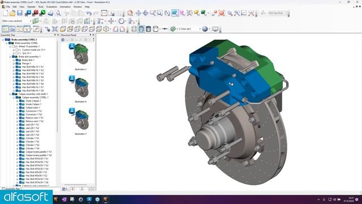Toggle the Caliper assembly with shaft-1 checkbox
The image size is (362, 204).
tap(14, 94)
